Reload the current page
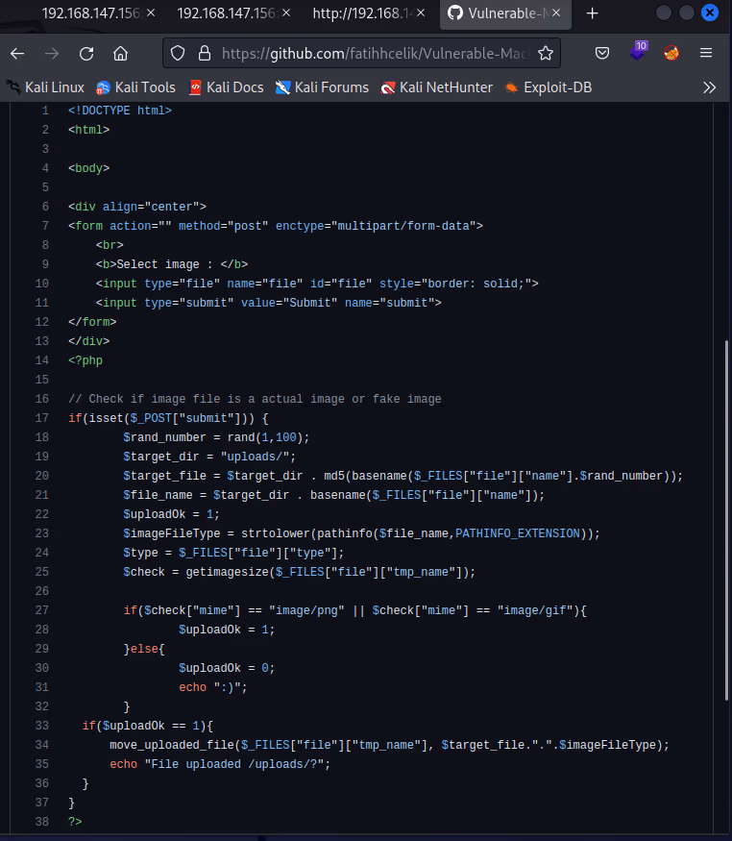The image size is (732, 841). [x=86, y=53]
